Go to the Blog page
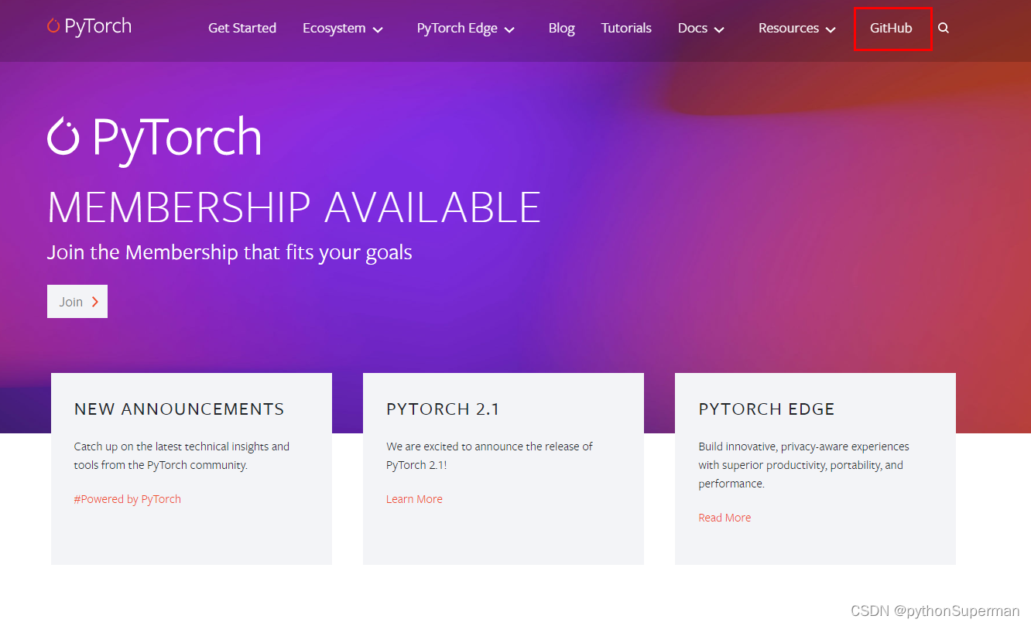Image resolution: width=1031 pixels, height=626 pixels. click(x=562, y=28)
